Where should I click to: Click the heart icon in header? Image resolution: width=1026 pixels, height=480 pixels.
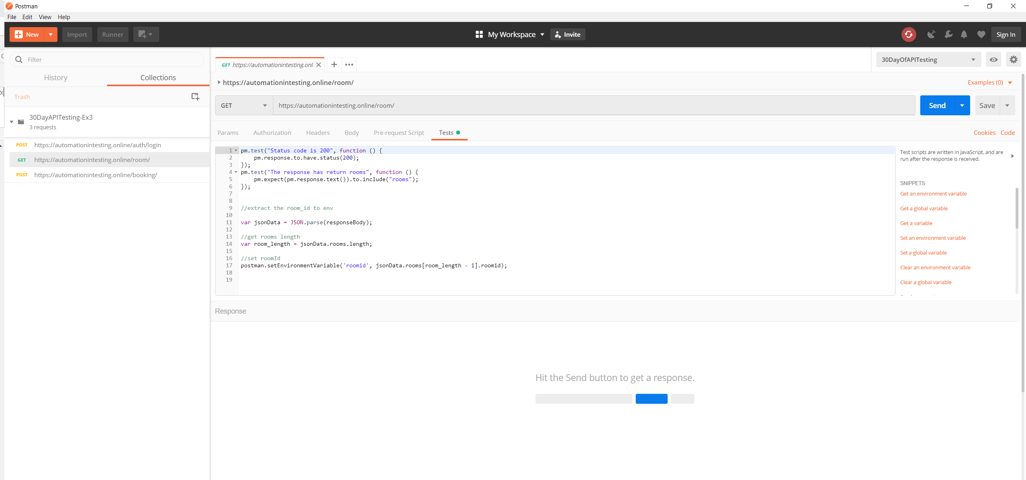coord(981,35)
